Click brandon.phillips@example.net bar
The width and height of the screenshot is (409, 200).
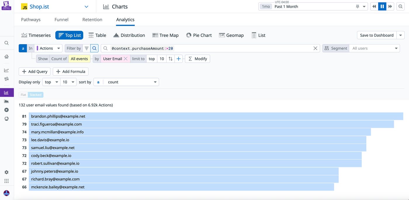coord(216,116)
